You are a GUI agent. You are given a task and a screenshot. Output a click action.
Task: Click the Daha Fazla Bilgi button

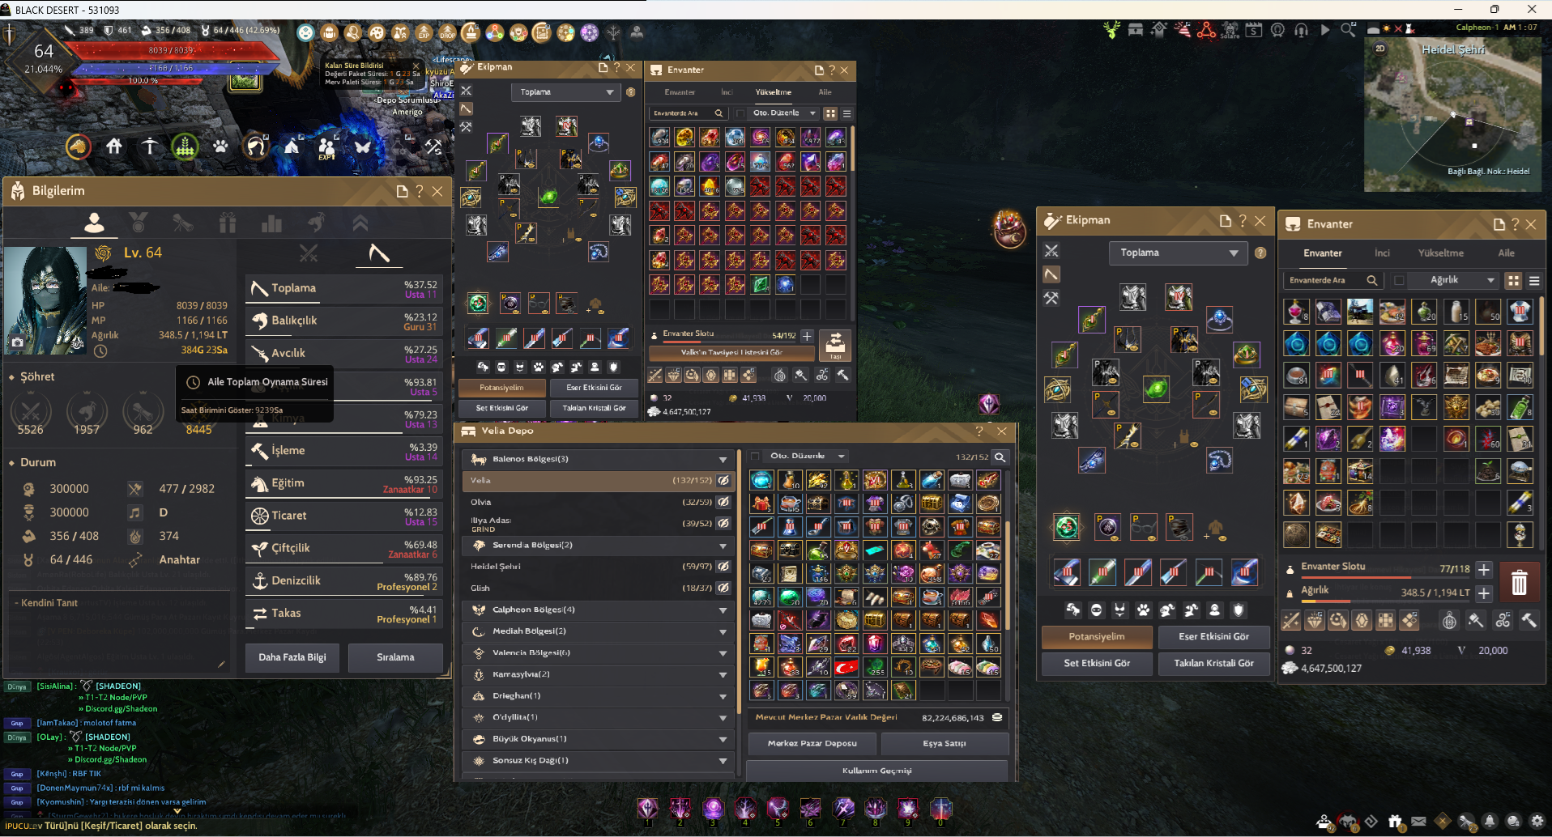pos(292,657)
